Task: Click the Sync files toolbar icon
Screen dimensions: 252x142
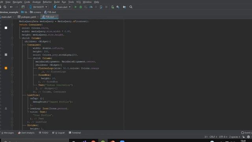Action: pos(5,7)
